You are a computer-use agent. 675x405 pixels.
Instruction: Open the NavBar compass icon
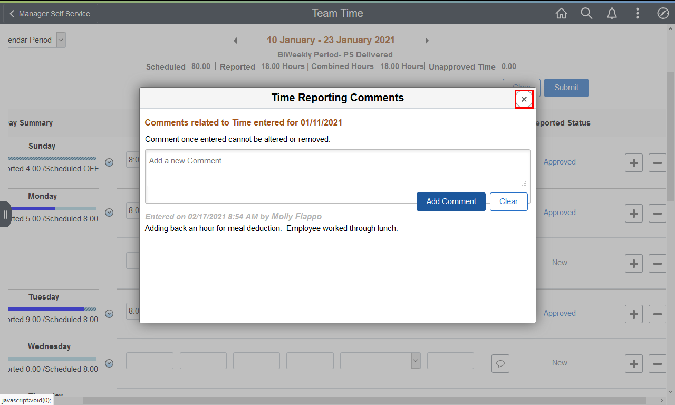coord(663,14)
